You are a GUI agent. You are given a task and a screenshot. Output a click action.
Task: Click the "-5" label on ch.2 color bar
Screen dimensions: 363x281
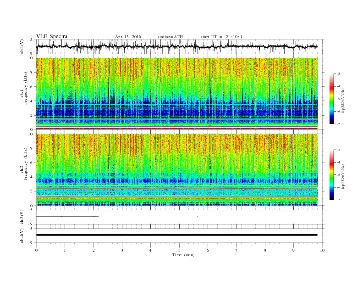click(338, 175)
